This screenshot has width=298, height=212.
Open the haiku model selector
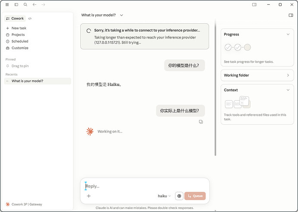point(164,196)
